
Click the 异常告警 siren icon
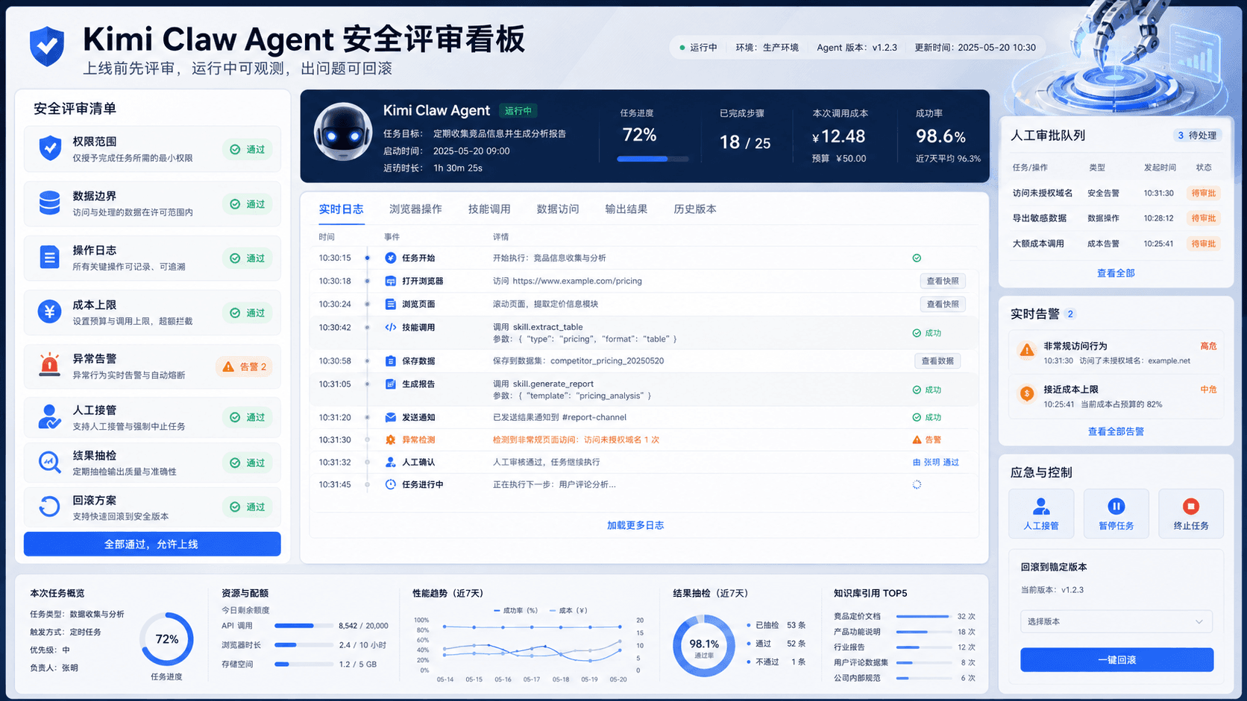pos(50,364)
